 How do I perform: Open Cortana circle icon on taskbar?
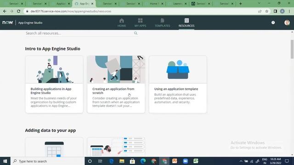click(x=90, y=161)
